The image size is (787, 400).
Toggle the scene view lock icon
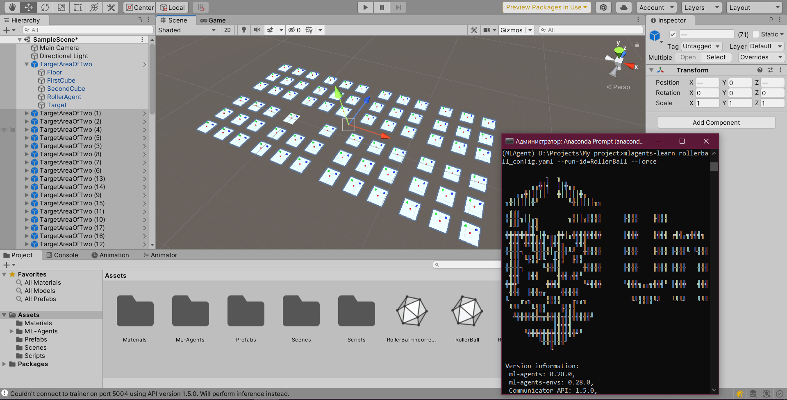coord(637,45)
